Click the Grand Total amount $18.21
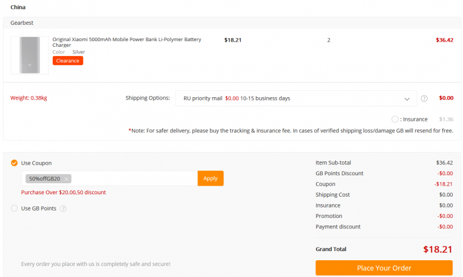463x277 pixels. (x=438, y=250)
